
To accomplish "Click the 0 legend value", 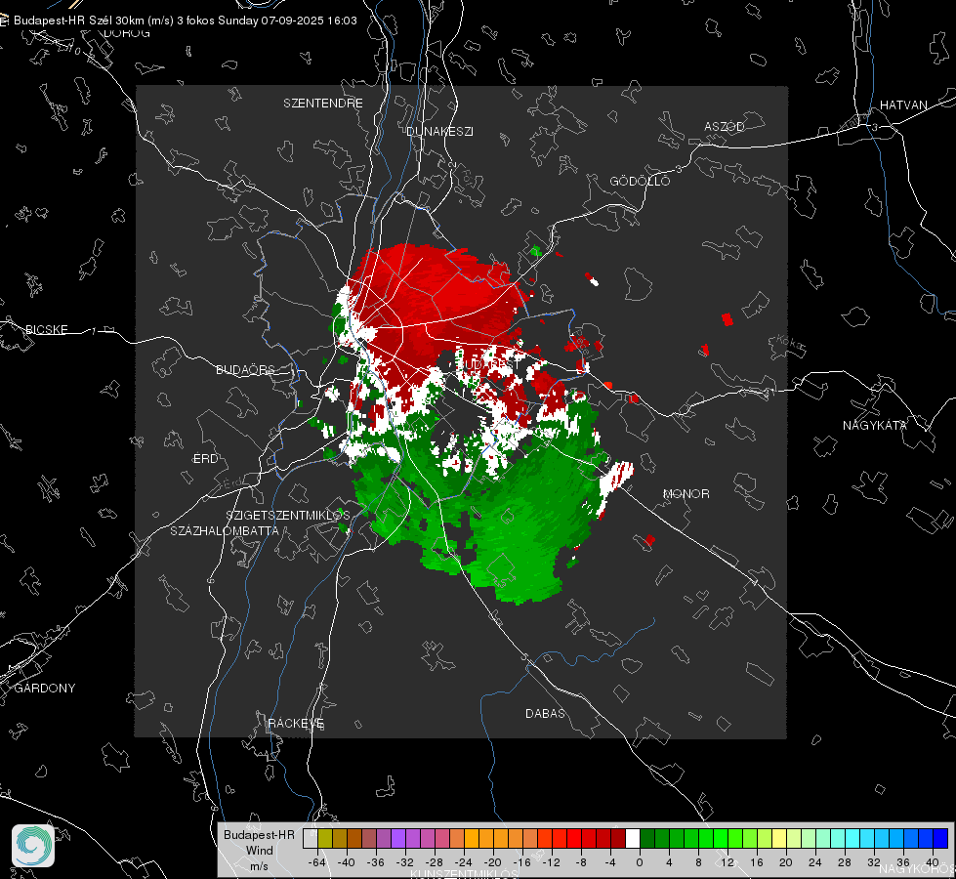I will pyautogui.click(x=640, y=862).
